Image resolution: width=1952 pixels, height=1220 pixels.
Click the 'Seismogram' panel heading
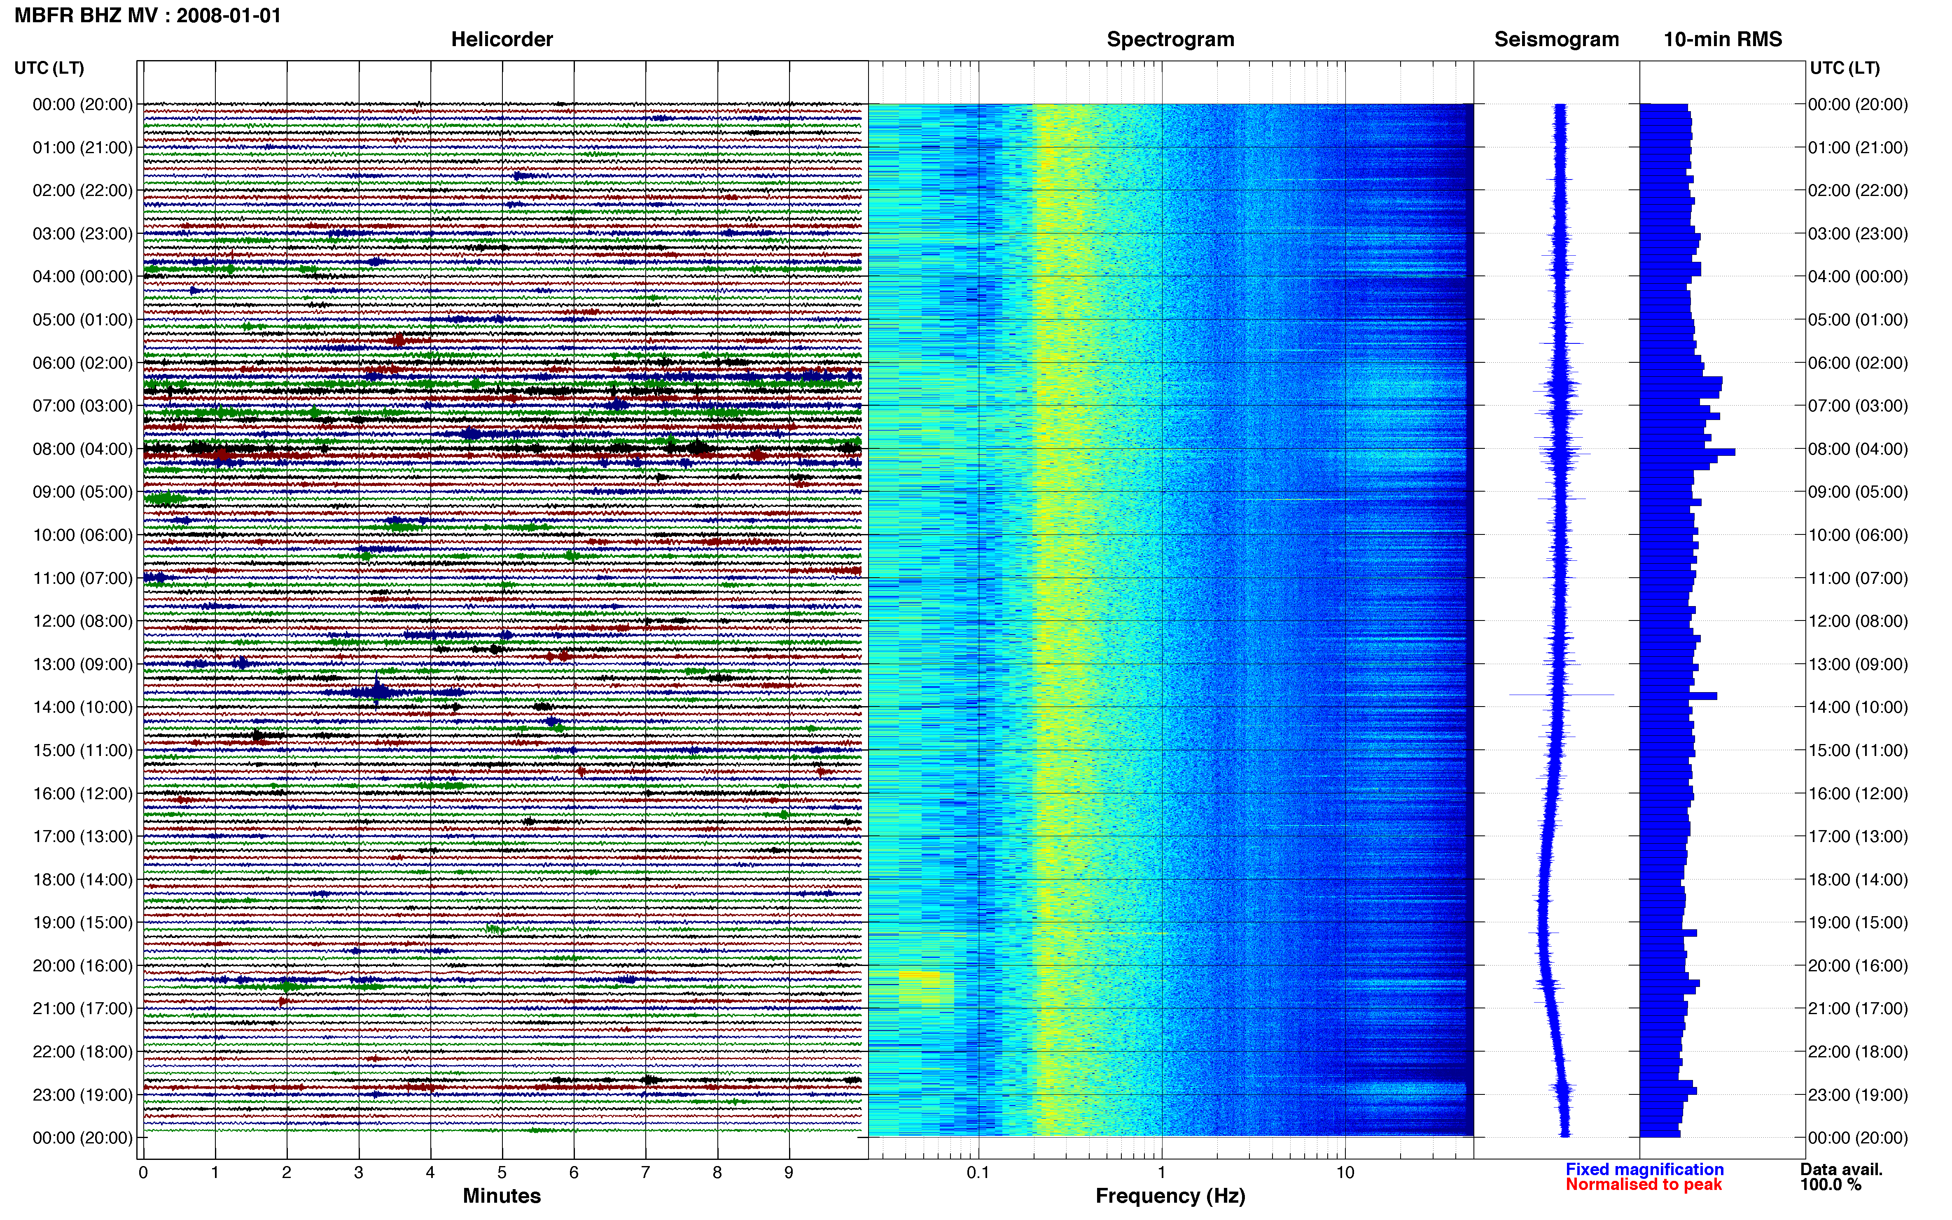(x=1557, y=40)
